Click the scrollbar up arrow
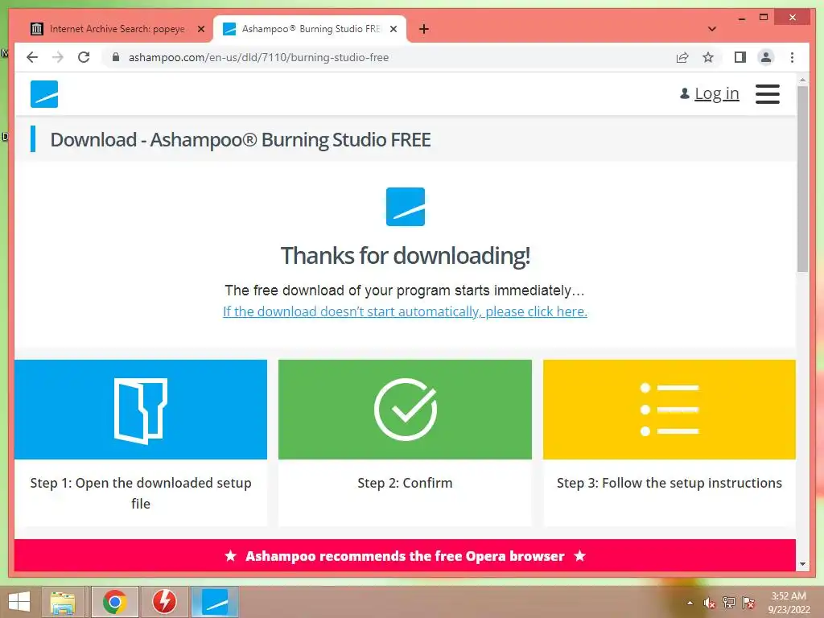Viewport: 824px width, 618px height. [x=802, y=80]
